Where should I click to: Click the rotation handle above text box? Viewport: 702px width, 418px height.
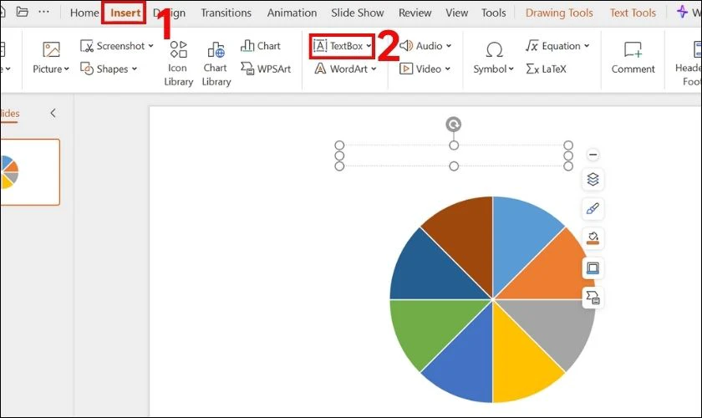[454, 125]
